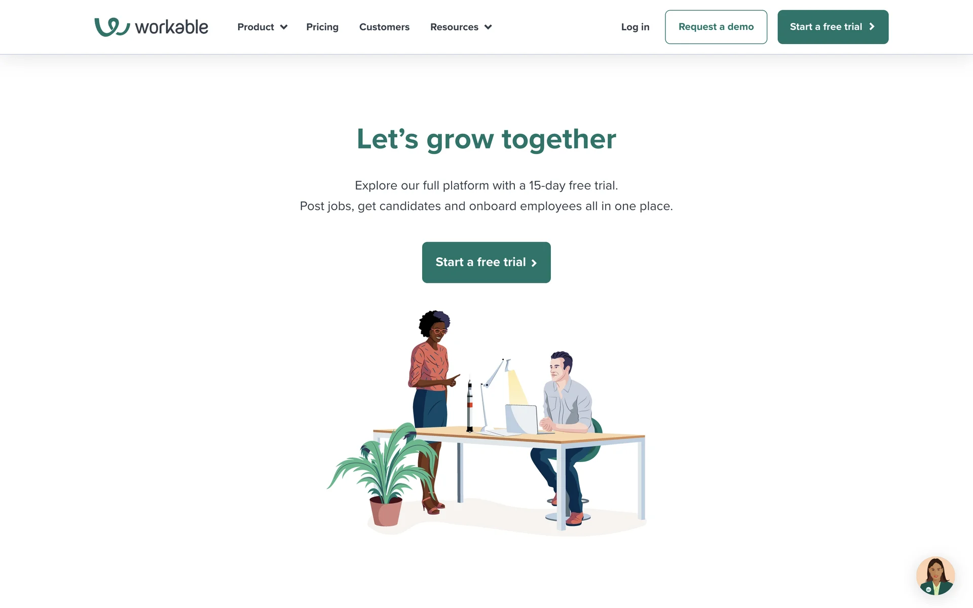Expand the chevron beside Resources
973x608 pixels.
point(488,27)
